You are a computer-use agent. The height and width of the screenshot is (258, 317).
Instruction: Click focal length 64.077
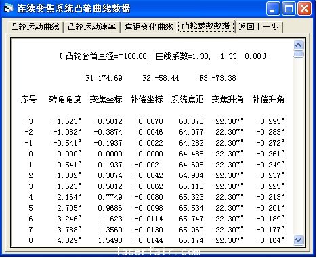tap(191, 132)
